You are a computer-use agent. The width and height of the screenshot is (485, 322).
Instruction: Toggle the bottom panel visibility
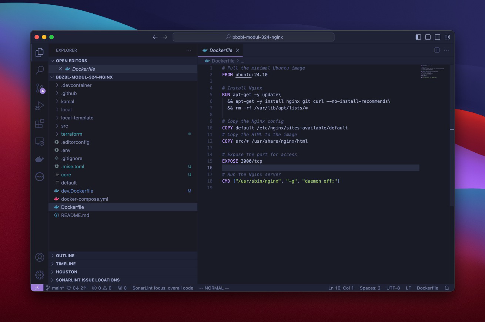click(428, 37)
